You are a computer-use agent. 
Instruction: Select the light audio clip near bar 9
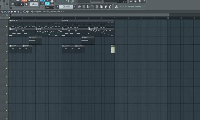(113, 49)
